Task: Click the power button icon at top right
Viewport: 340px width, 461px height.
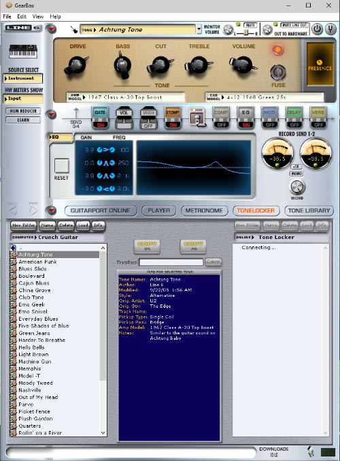Action: pos(317,29)
